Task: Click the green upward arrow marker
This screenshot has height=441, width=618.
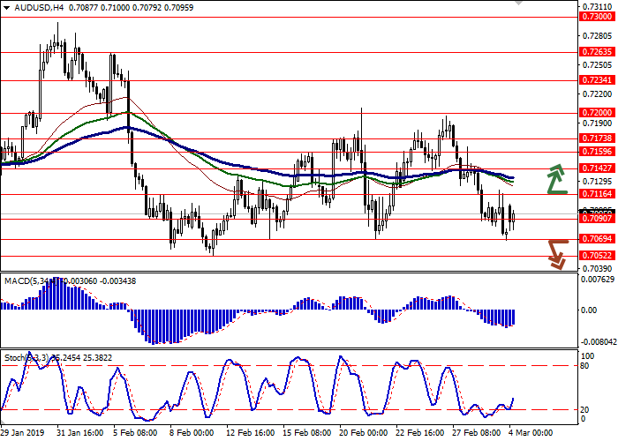Action: pos(555,179)
